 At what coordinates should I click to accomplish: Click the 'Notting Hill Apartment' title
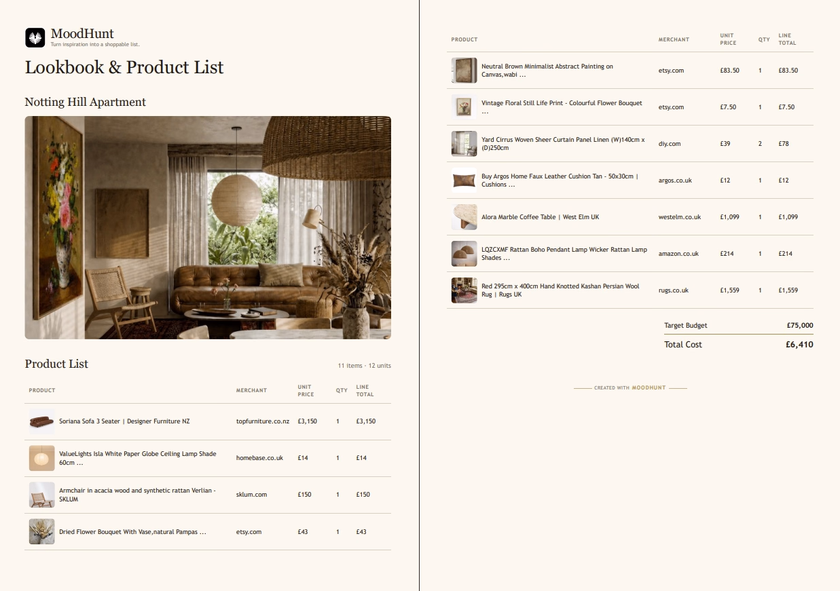coord(86,102)
